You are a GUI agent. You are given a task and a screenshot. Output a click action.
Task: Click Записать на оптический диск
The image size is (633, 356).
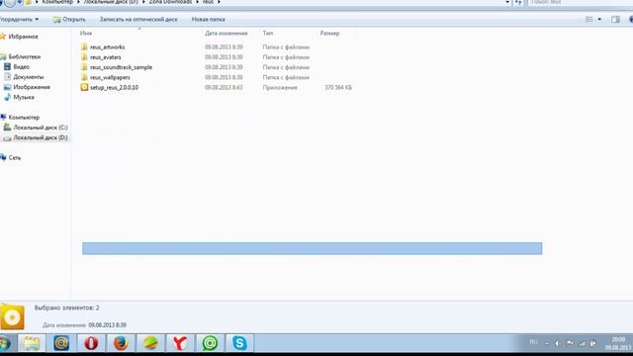pos(138,20)
